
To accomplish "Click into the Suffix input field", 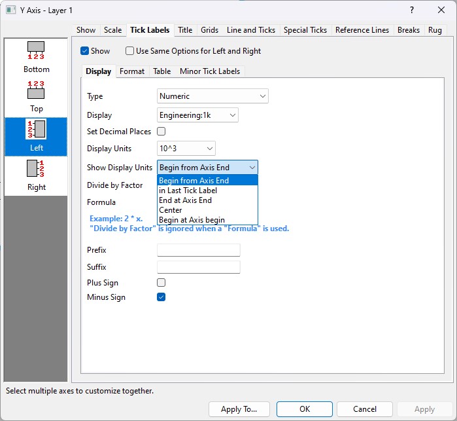I will pos(199,267).
